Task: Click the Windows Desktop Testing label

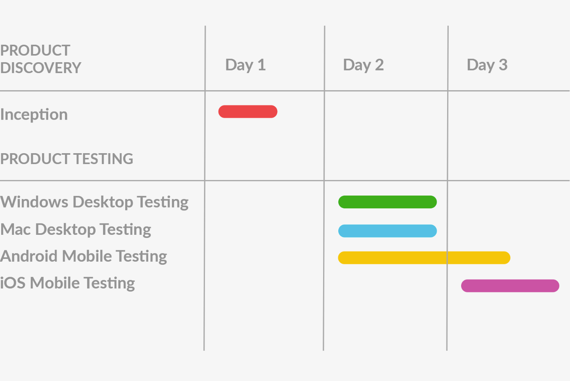Action: coord(94,202)
